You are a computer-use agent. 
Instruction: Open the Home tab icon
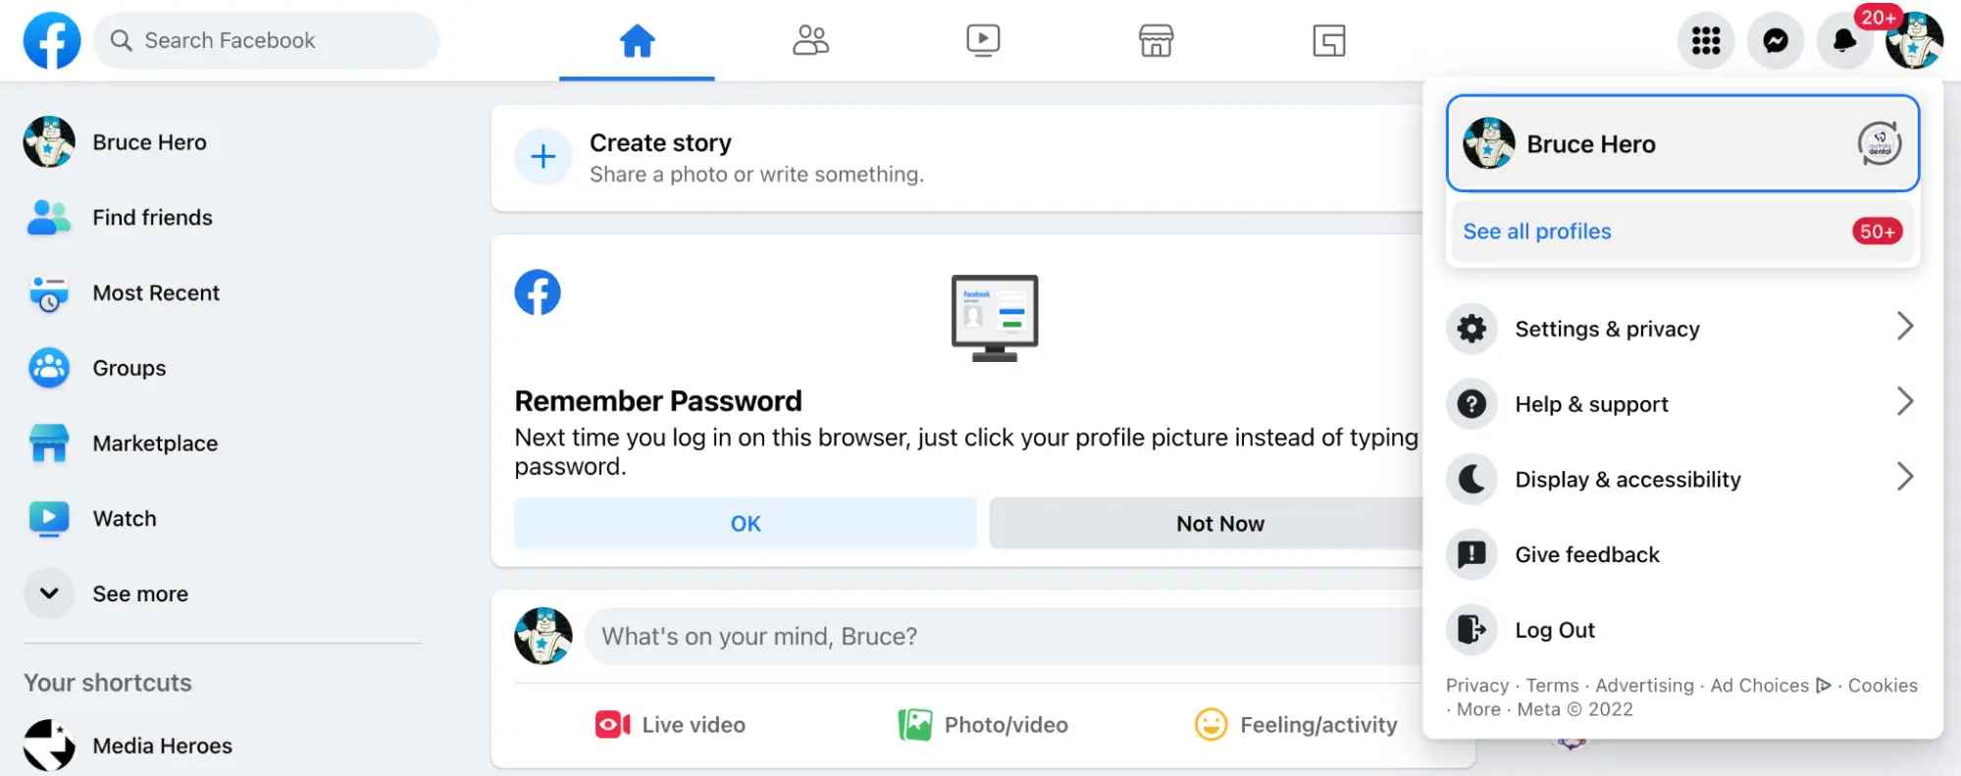(637, 40)
